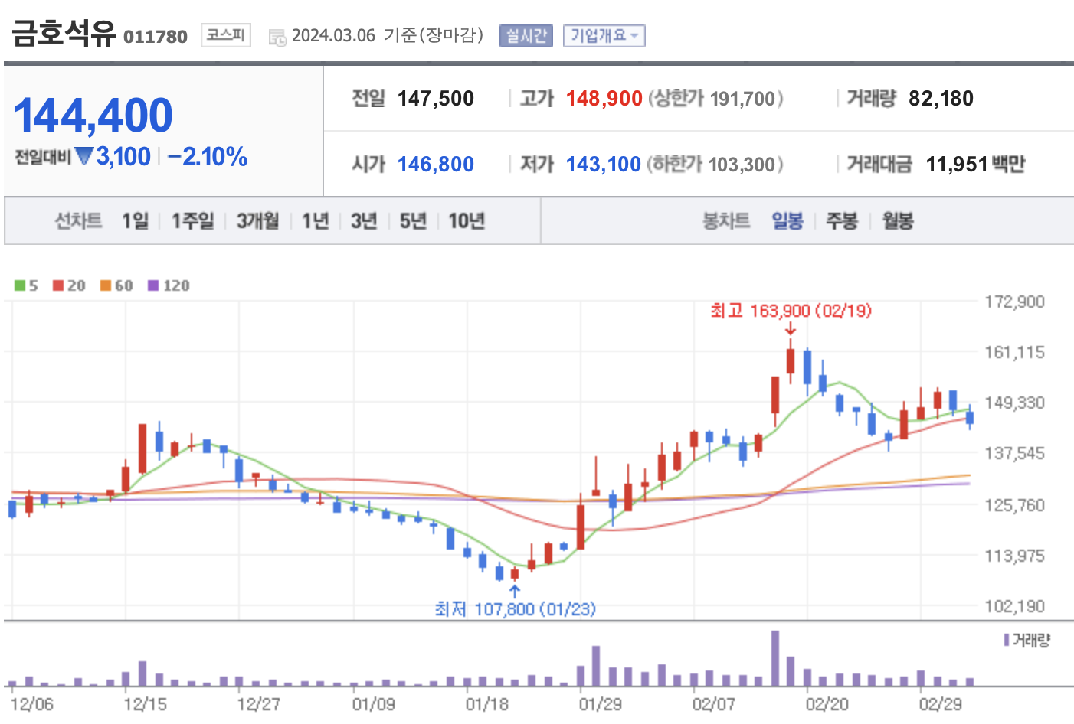Click the 상한가 191,700 text
Screen dimensions: 1074x724
[716, 99]
